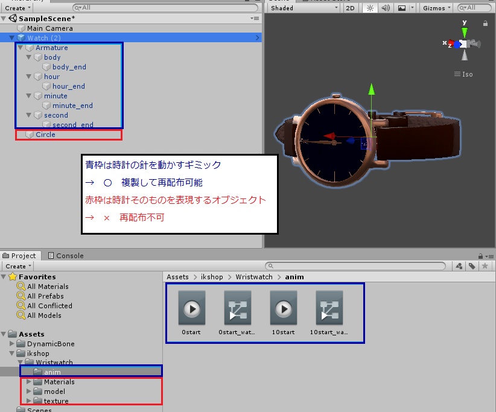
Task: Collapse the Armature hierarchy node
Action: [21, 48]
